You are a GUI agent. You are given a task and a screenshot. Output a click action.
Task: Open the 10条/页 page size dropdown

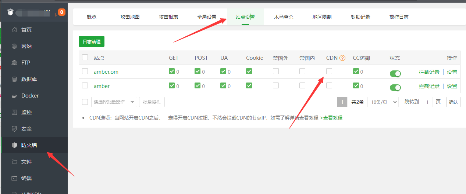click(x=383, y=102)
